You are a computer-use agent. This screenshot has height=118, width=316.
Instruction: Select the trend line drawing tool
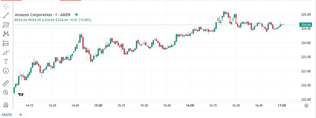pos(6,16)
